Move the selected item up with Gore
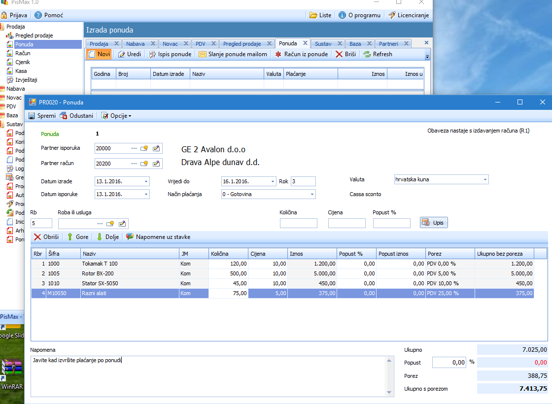This screenshot has height=404, width=552. pos(78,237)
